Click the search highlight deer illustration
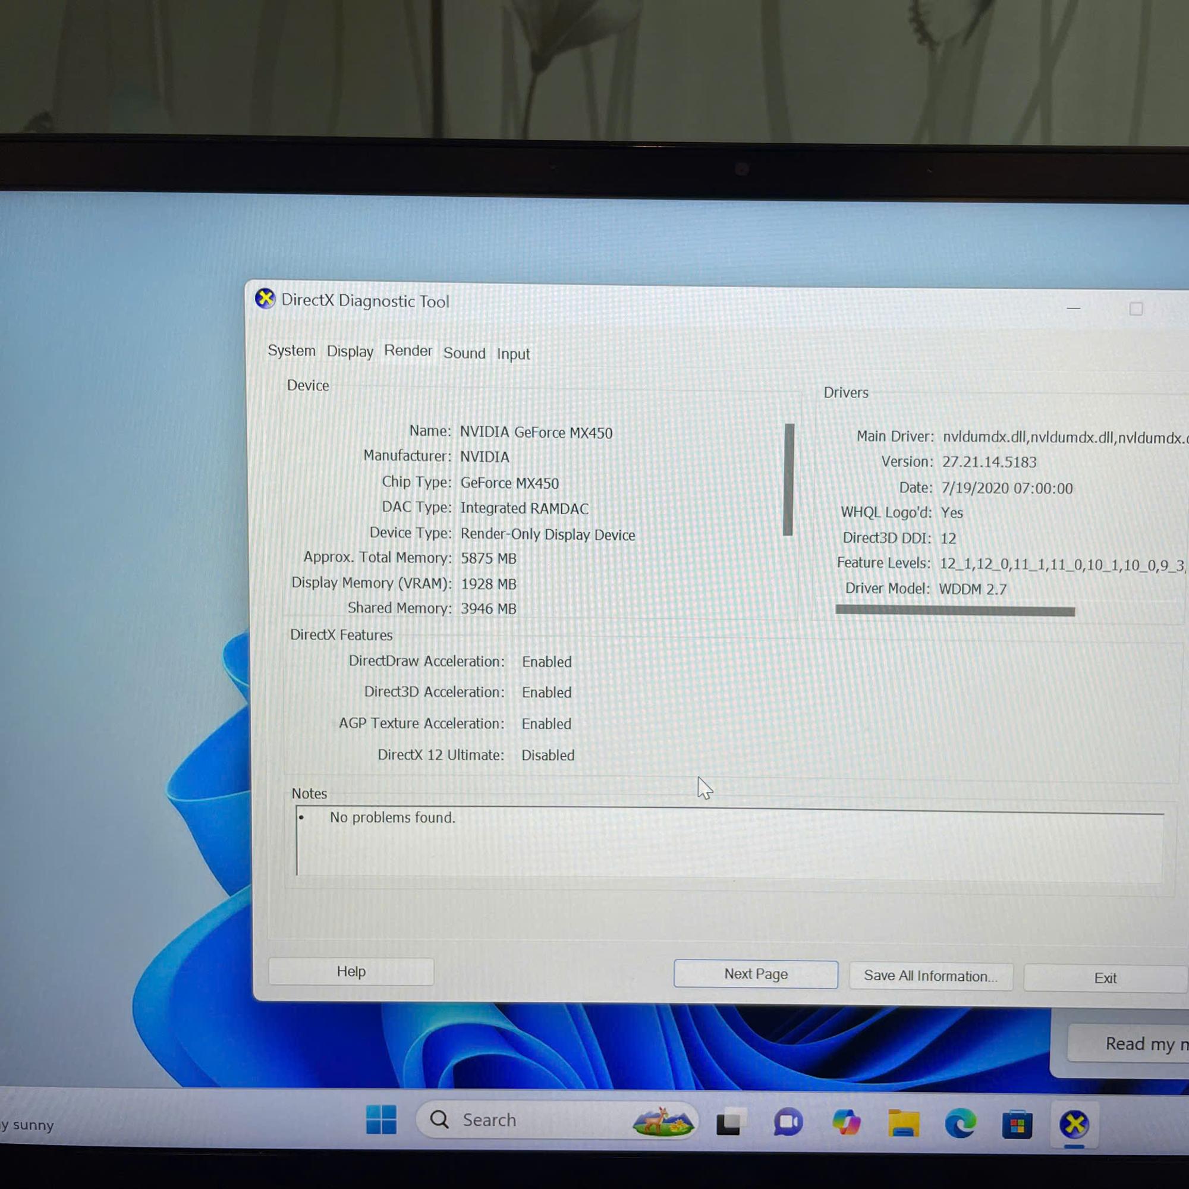Screen dimensions: 1189x1189 point(663,1121)
